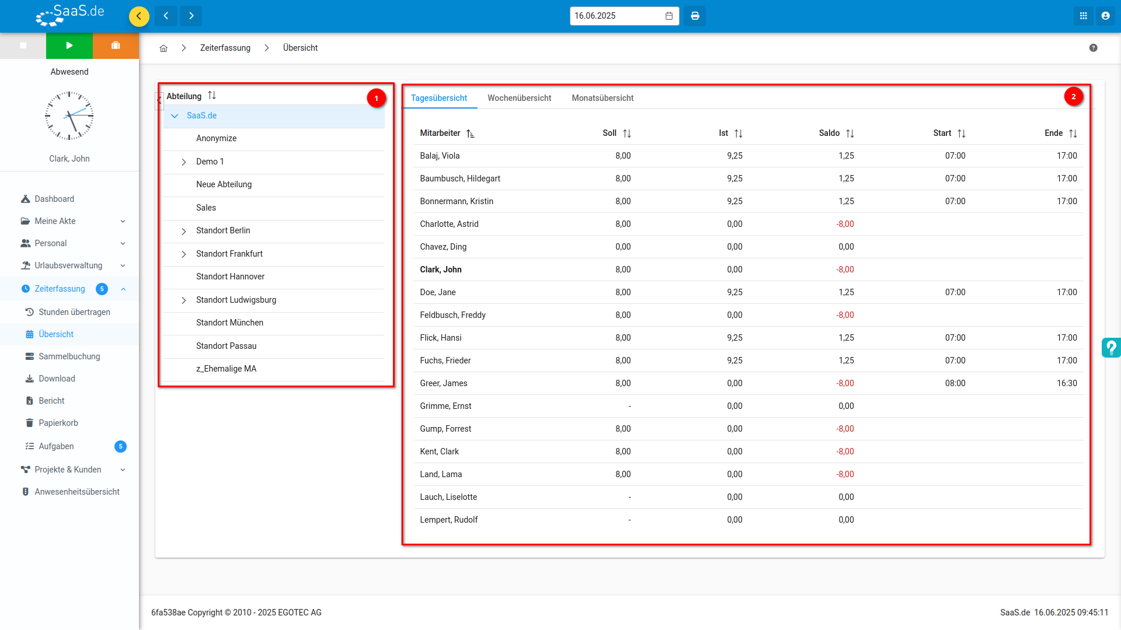Collapse the SaaS.de tree node
The width and height of the screenshot is (1121, 630).
tap(175, 116)
